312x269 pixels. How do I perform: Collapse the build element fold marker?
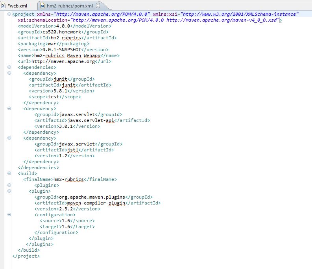coord(9,173)
